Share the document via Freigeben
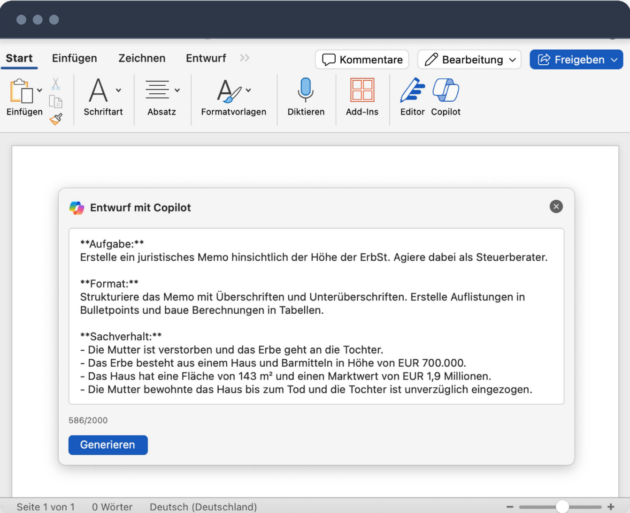 point(576,60)
